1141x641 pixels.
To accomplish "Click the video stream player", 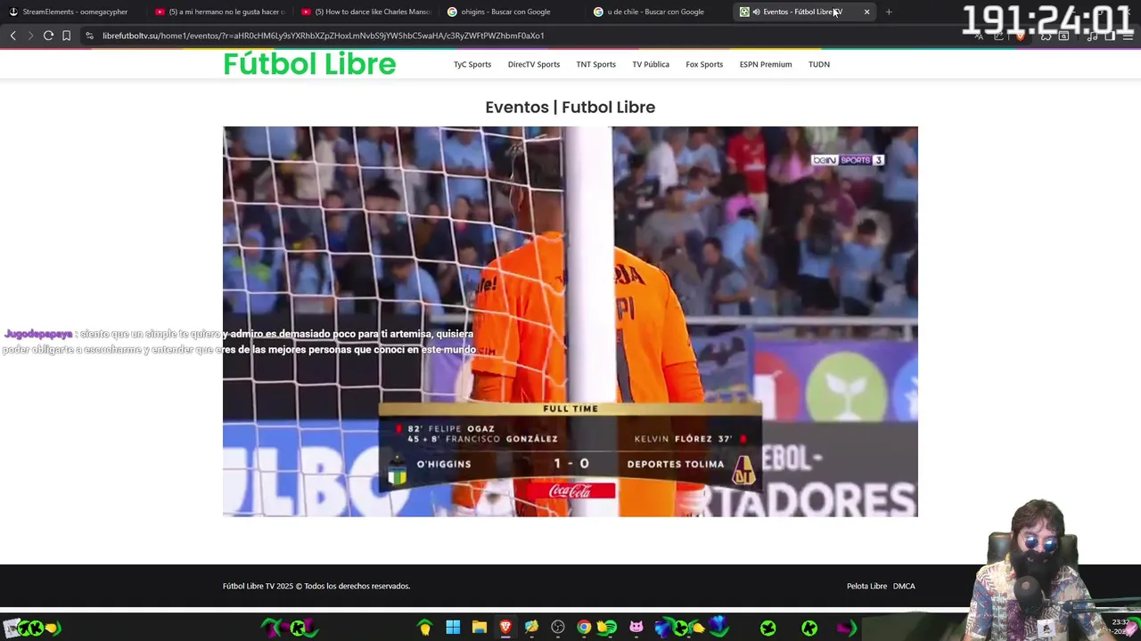I will click(570, 321).
